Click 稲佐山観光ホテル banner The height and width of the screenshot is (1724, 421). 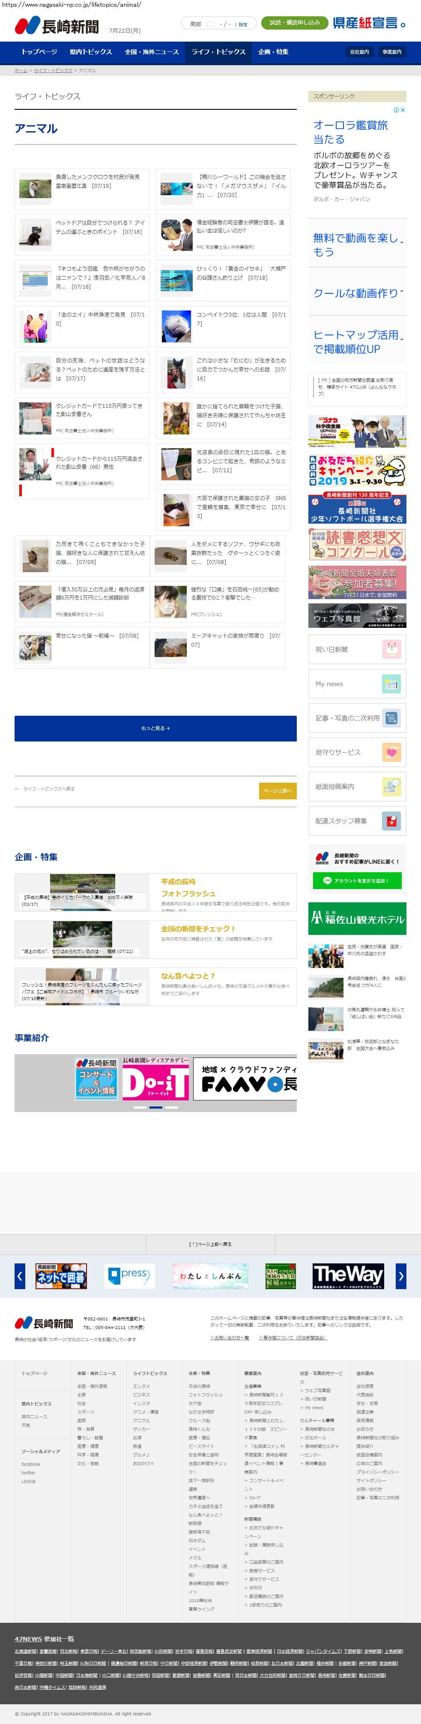coord(357,918)
